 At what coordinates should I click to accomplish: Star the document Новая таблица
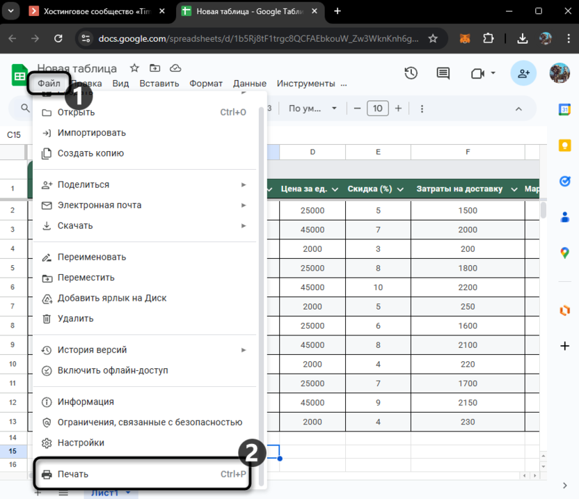[x=134, y=68]
